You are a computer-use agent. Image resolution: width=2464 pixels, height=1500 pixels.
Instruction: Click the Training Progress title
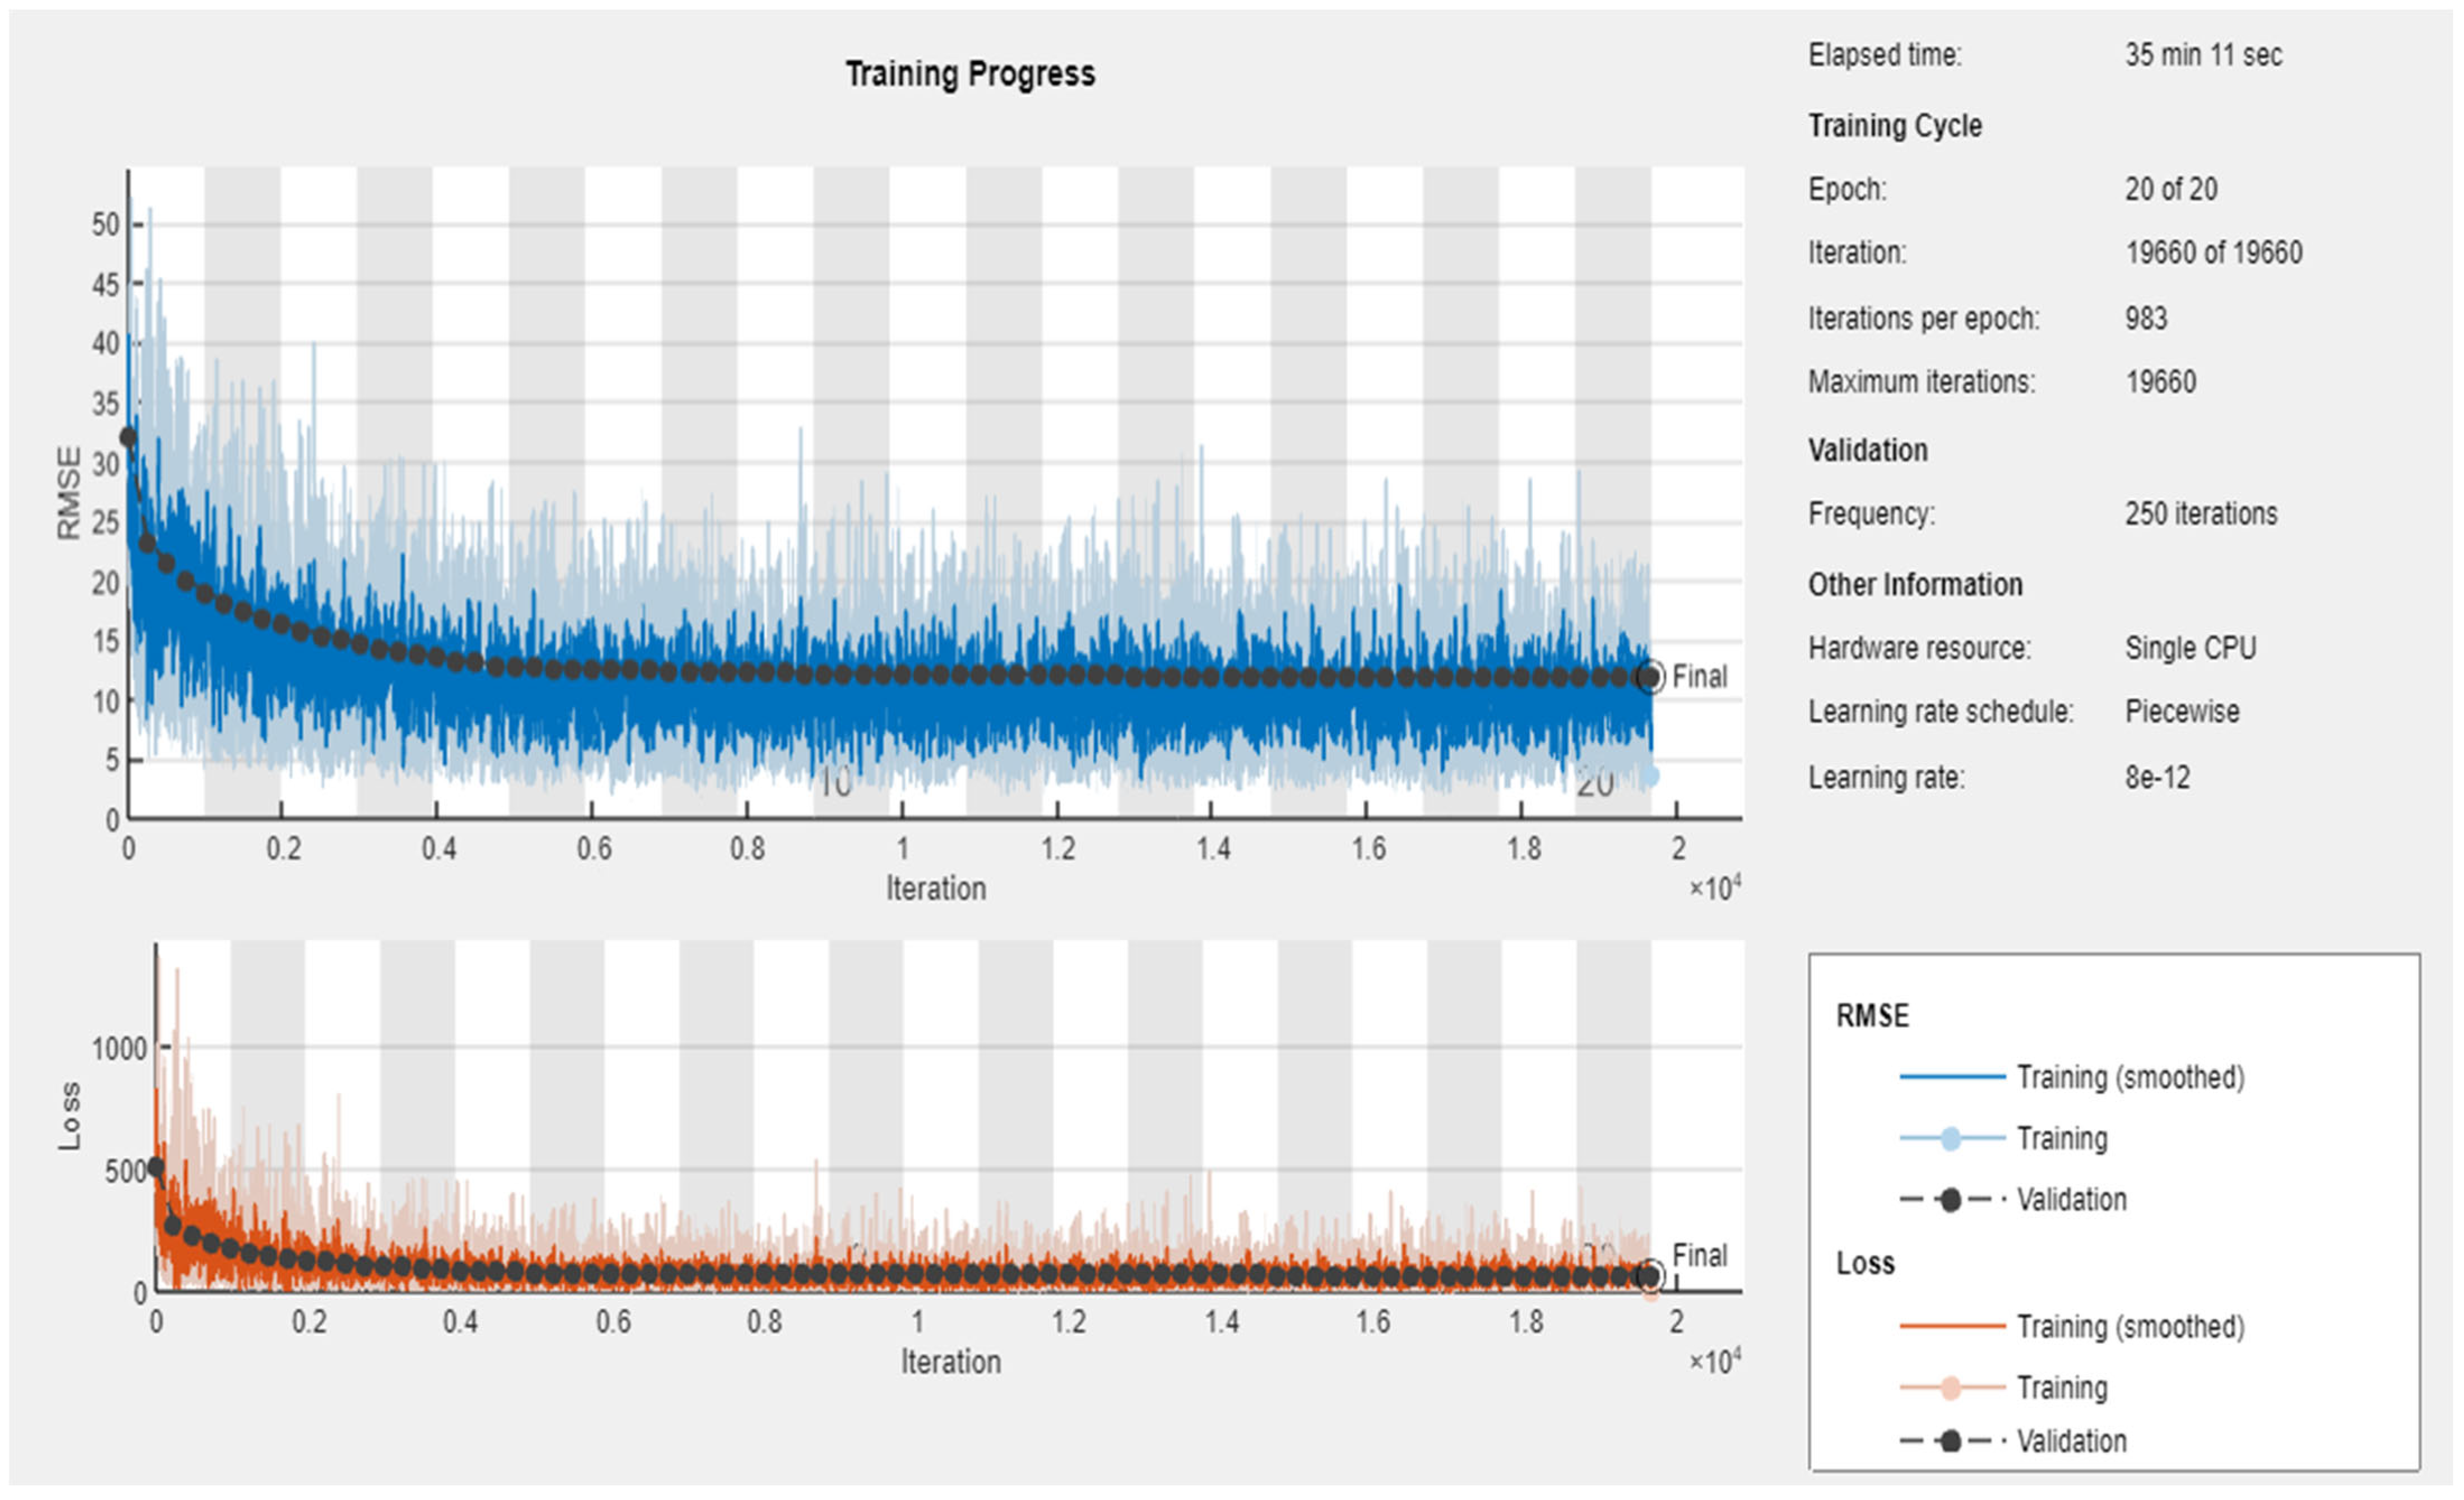coord(969,74)
